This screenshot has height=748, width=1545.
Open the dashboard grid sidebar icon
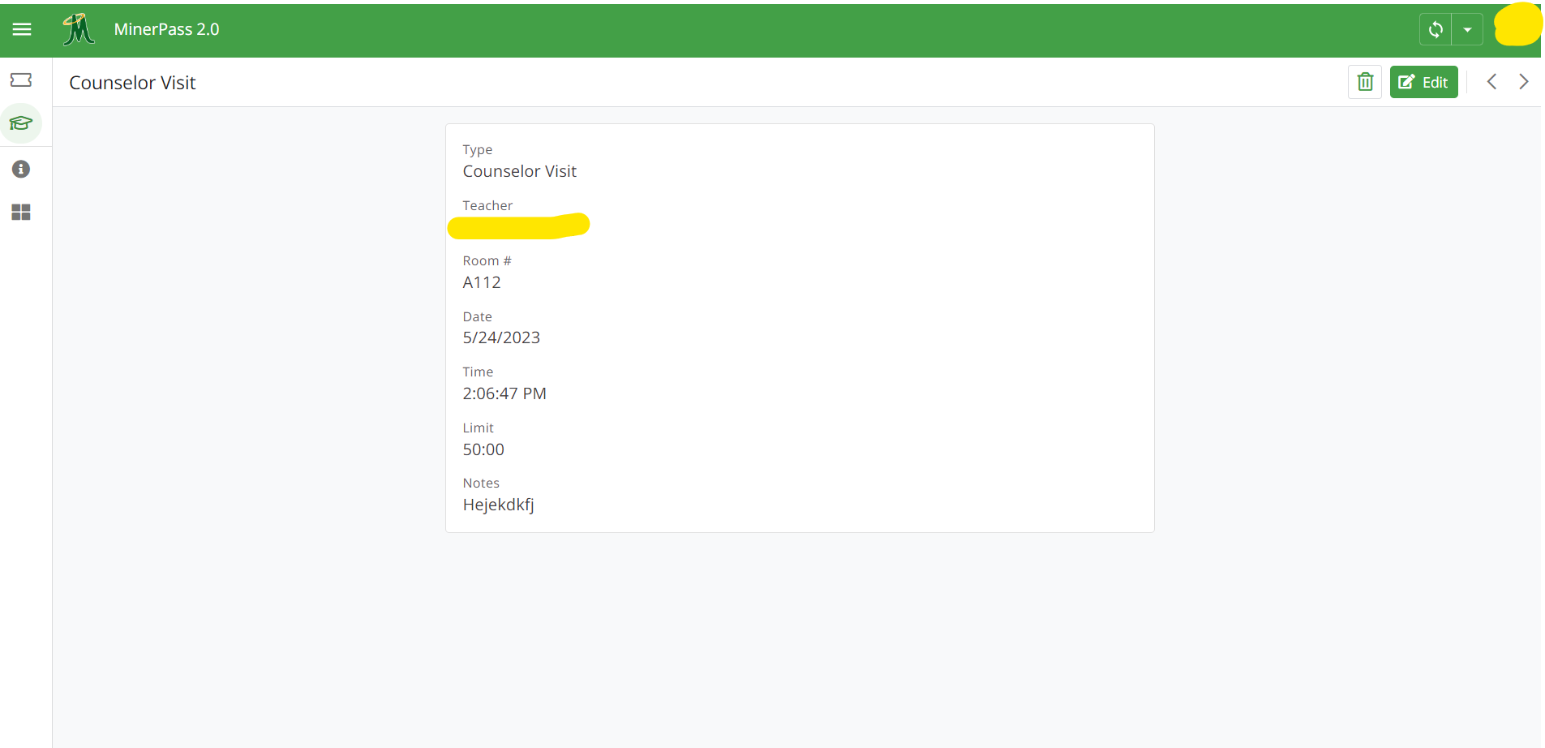click(21, 213)
